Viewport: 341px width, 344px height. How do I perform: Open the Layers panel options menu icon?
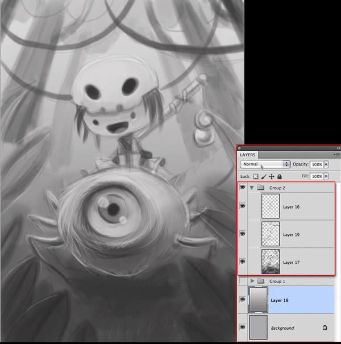pyautogui.click(x=337, y=155)
